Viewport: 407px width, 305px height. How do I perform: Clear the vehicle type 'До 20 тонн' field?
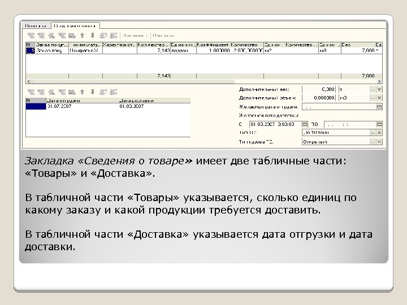point(379,133)
